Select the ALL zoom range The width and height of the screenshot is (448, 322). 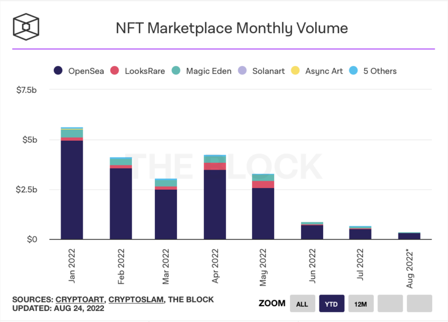303,304
